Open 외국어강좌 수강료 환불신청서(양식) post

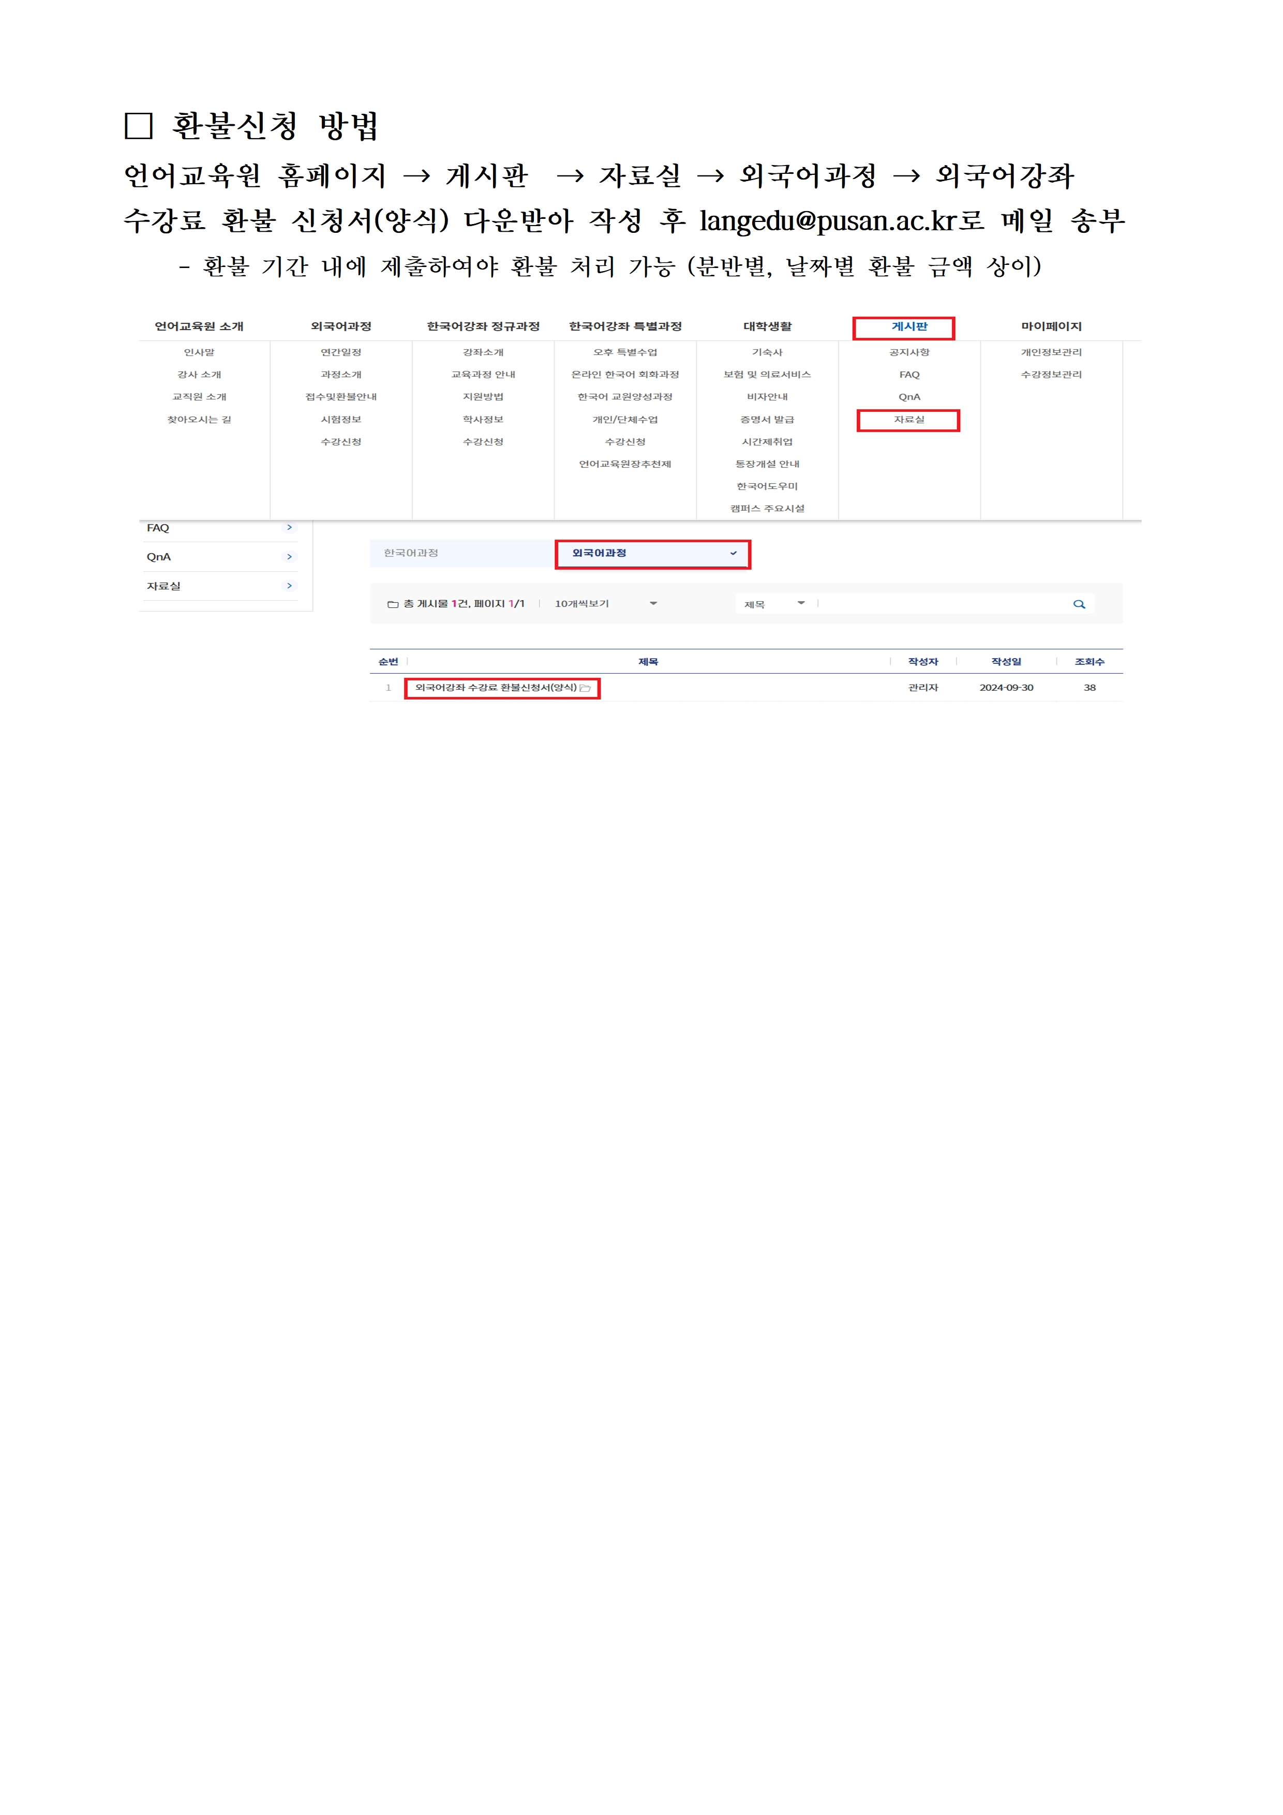point(496,688)
